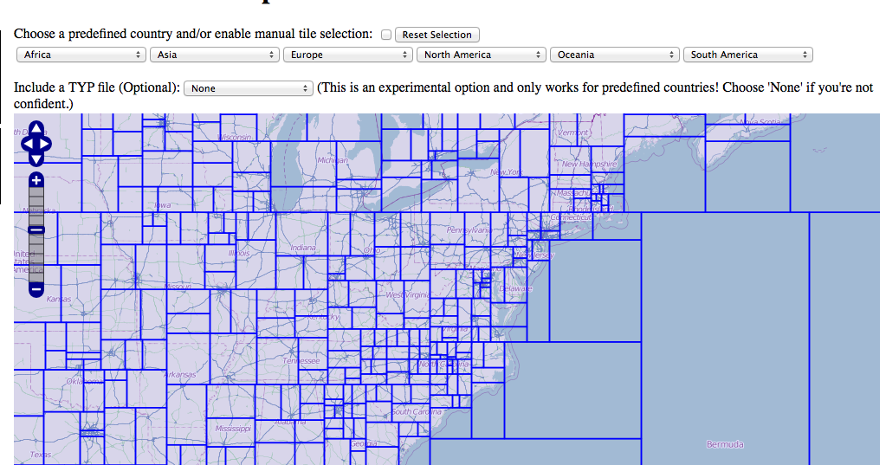
Task: Pan the map north with up arrow
Action: [x=36, y=128]
